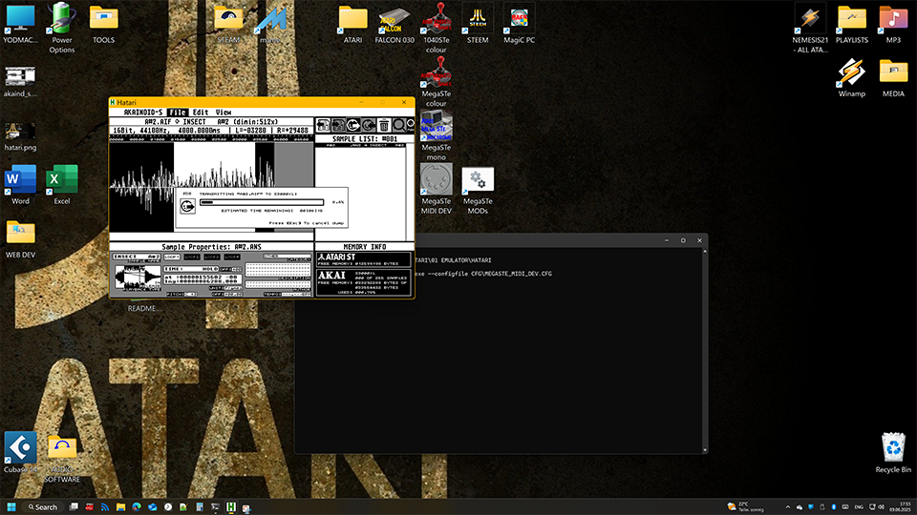Open the File menu in Hatari
The image size is (917, 515).
178,113
